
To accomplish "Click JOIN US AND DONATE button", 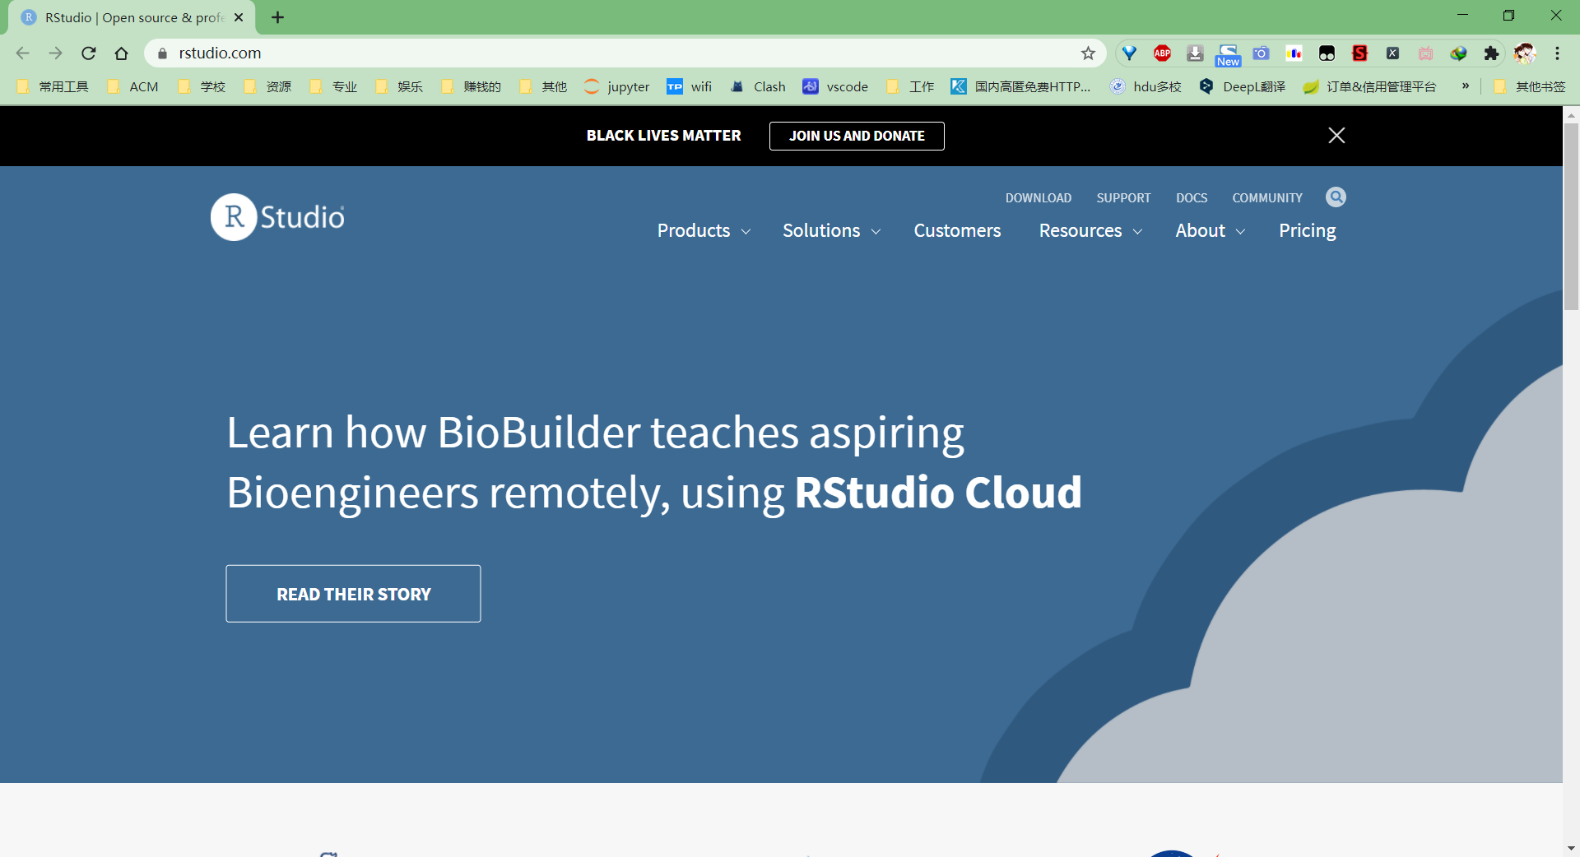I will pyautogui.click(x=857, y=136).
